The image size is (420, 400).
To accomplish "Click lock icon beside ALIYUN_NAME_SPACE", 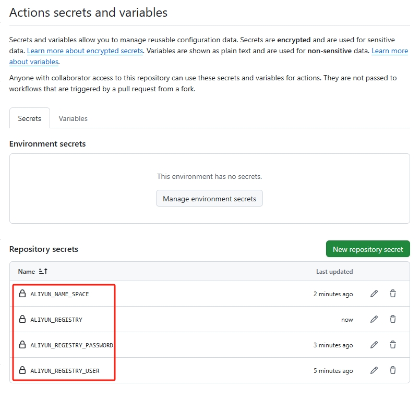I will [x=22, y=294].
